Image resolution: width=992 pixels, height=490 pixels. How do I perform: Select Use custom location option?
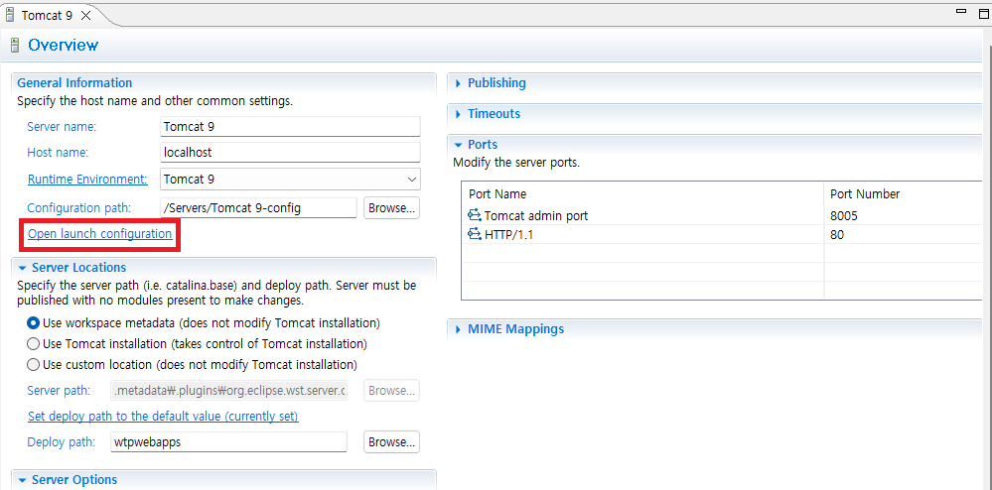(x=33, y=365)
